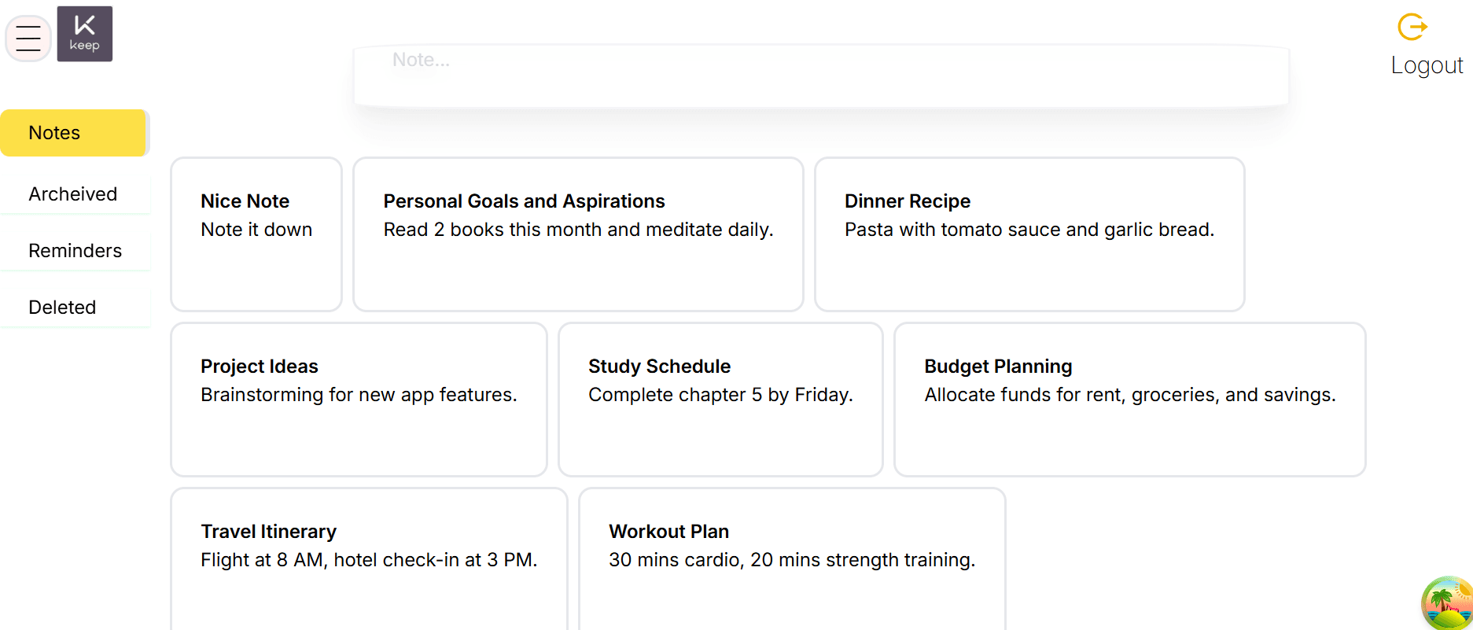Click the orange logout arrow icon
1473x630 pixels.
[1412, 27]
